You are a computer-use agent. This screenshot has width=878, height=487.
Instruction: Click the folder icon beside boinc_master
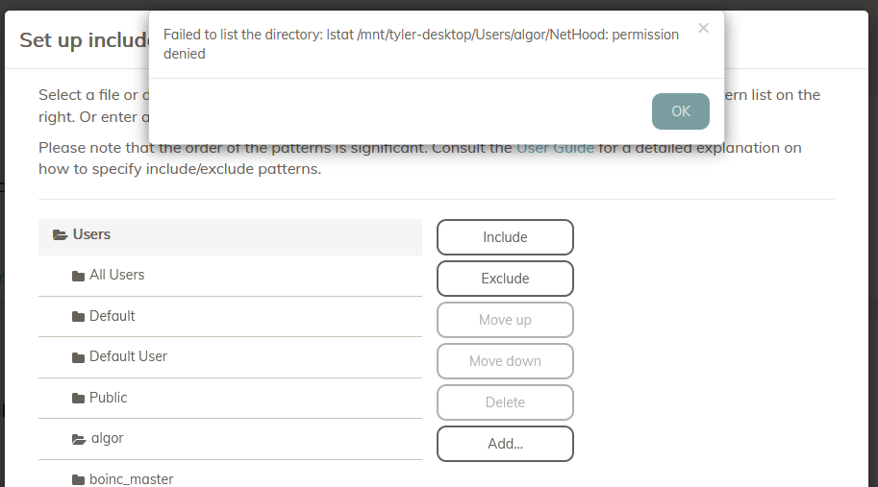79,479
